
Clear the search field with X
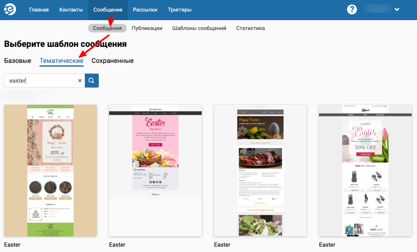point(80,81)
